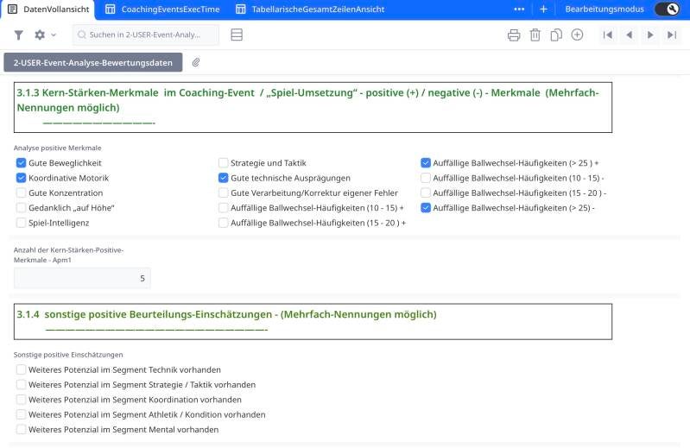This screenshot has width=690, height=448.
Task: Add new record with plus-circle icon
Action: pos(577,35)
